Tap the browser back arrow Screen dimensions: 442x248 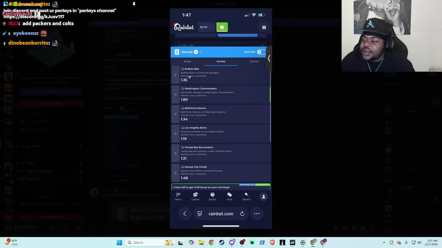(185, 214)
